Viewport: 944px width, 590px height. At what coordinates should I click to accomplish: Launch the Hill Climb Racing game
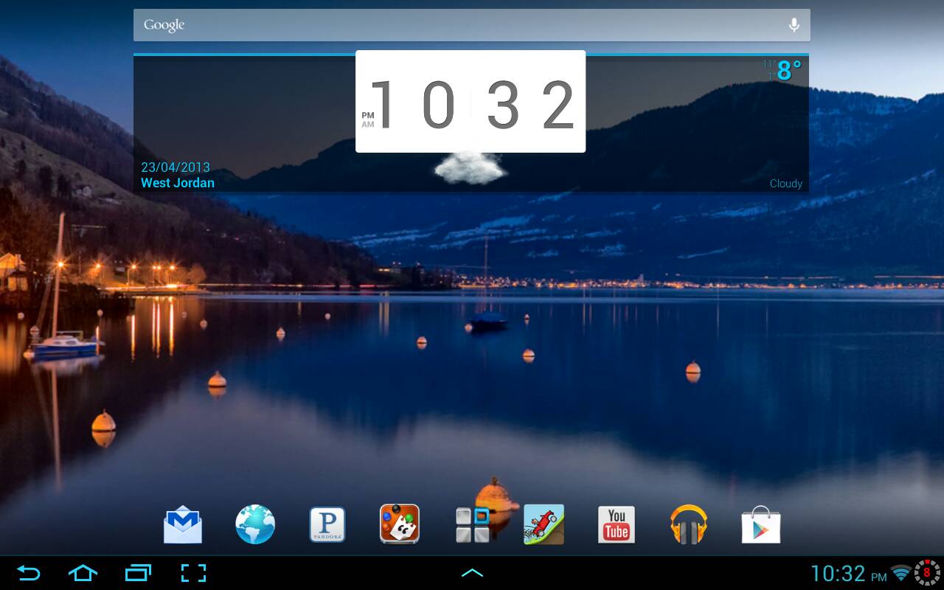(x=544, y=524)
